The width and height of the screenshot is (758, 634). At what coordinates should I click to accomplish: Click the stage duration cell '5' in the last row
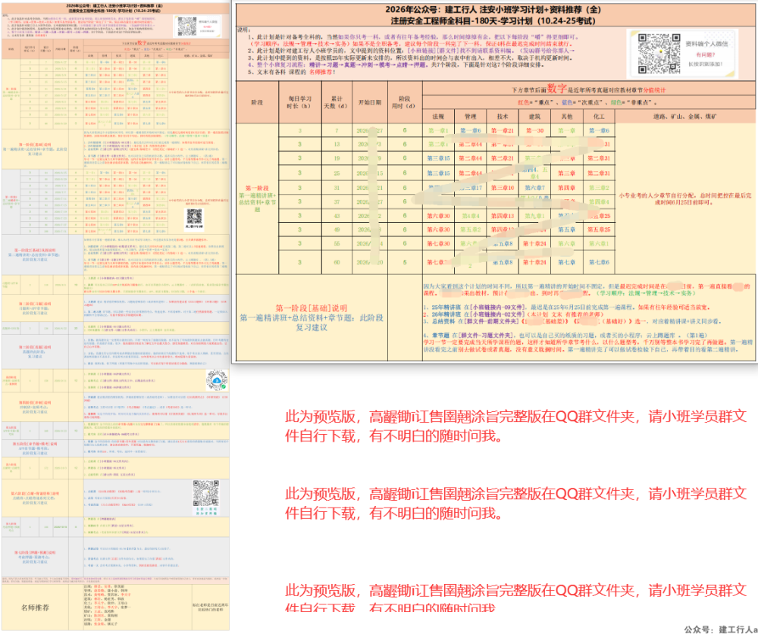(x=405, y=262)
